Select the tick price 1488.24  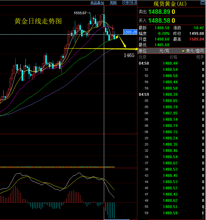(x=170, y=138)
